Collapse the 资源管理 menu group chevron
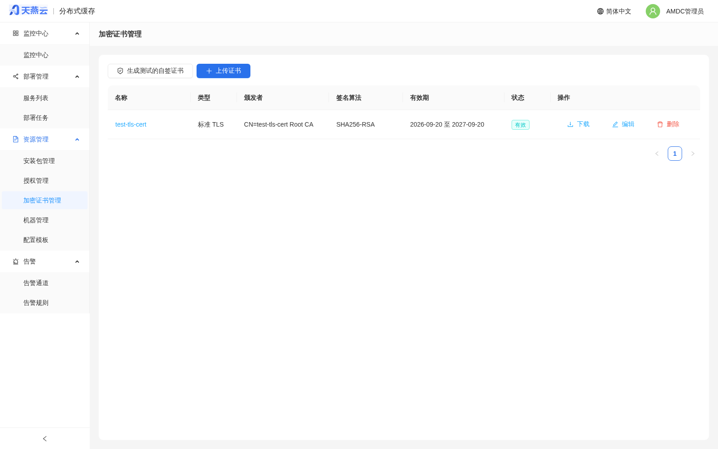This screenshot has height=449, width=718. click(77, 140)
